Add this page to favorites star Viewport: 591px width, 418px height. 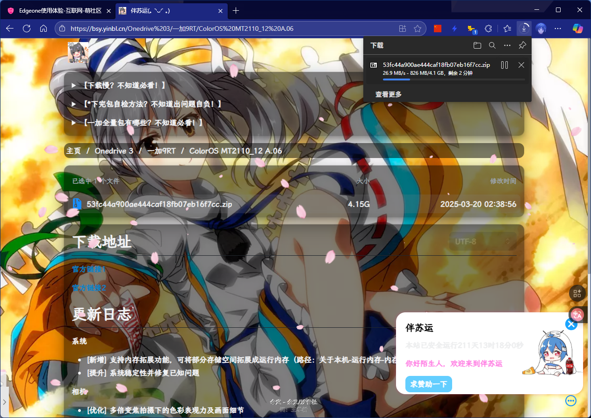pos(418,29)
